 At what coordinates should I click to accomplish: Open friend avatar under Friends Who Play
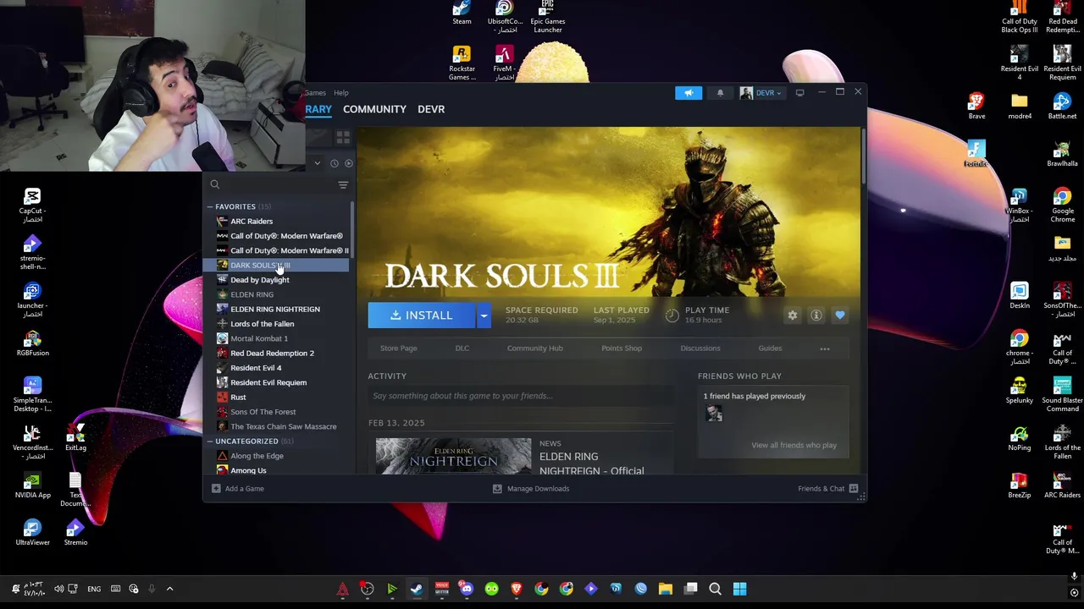714,414
